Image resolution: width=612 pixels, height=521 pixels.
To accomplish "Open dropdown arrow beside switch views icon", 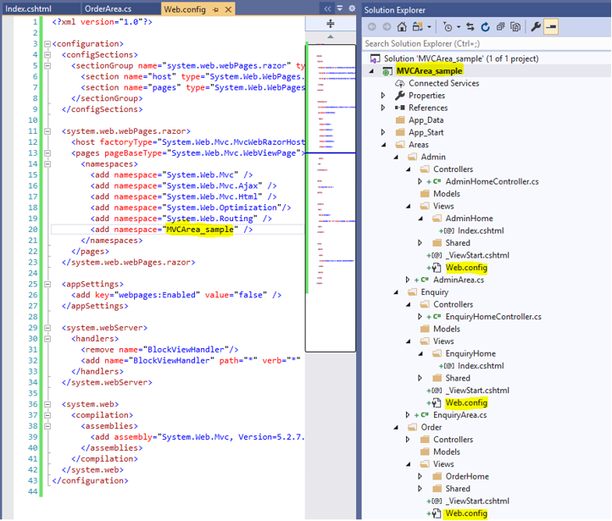I will [429, 27].
